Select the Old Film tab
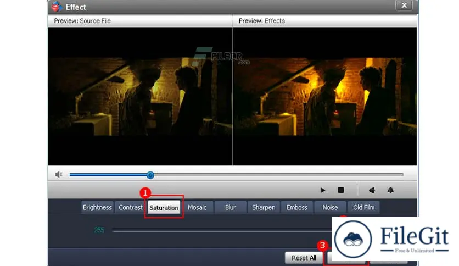This screenshot has height=266, width=459. point(363,207)
